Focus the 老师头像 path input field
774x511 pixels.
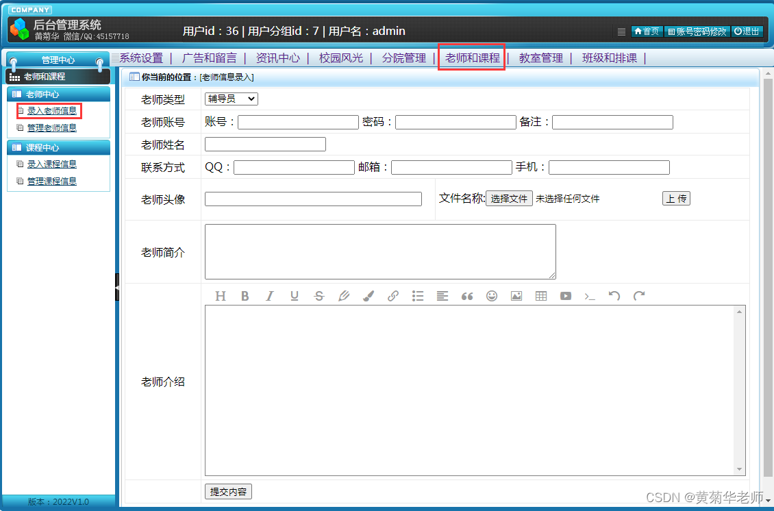[314, 199]
